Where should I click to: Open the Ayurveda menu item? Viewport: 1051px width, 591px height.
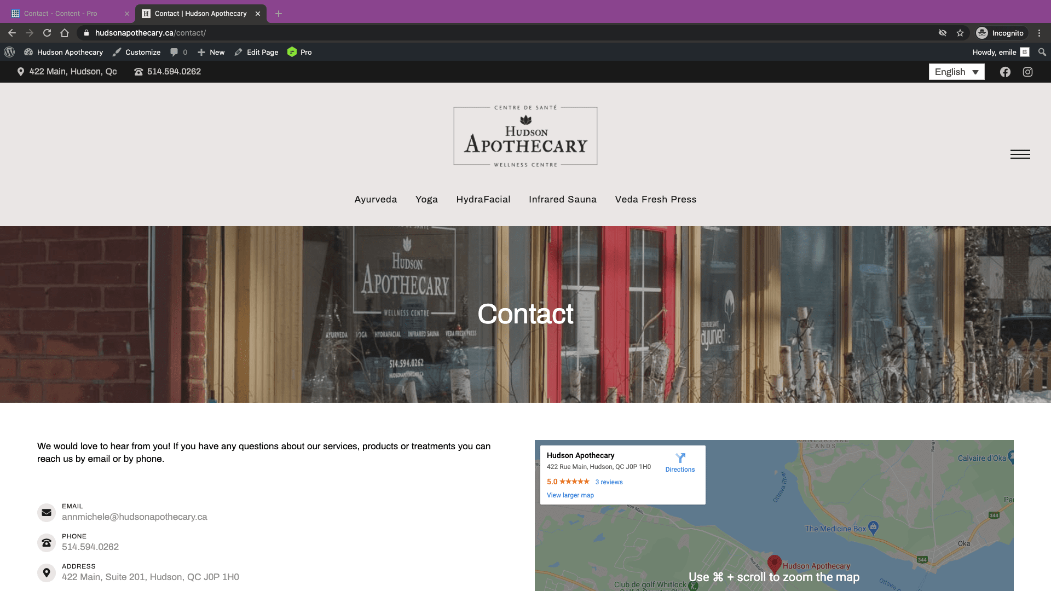click(x=376, y=200)
